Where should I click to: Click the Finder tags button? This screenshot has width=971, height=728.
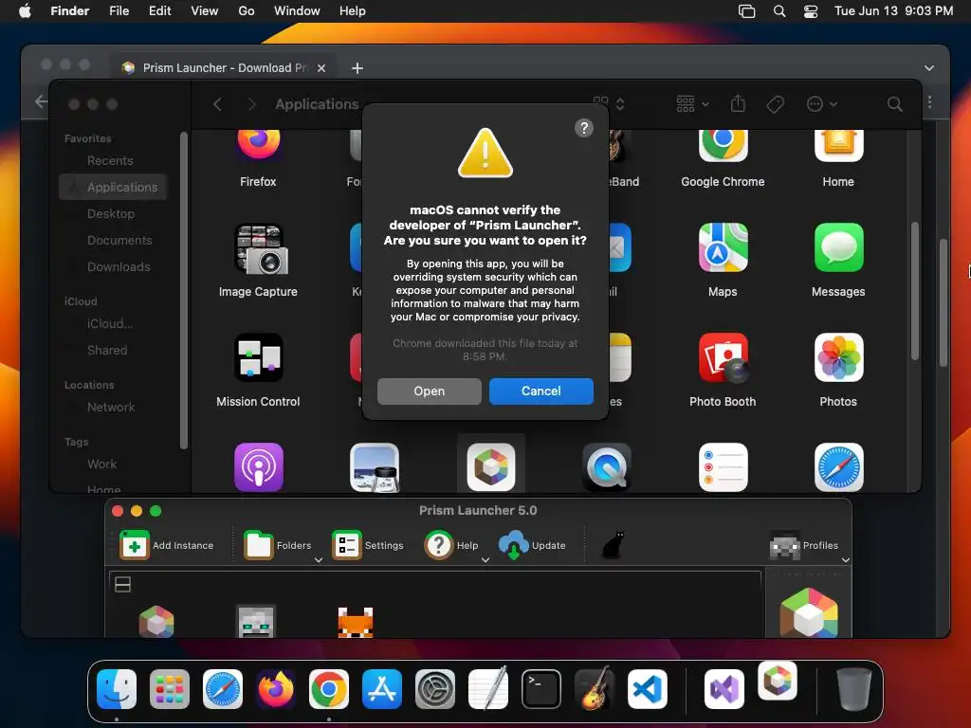click(x=776, y=104)
